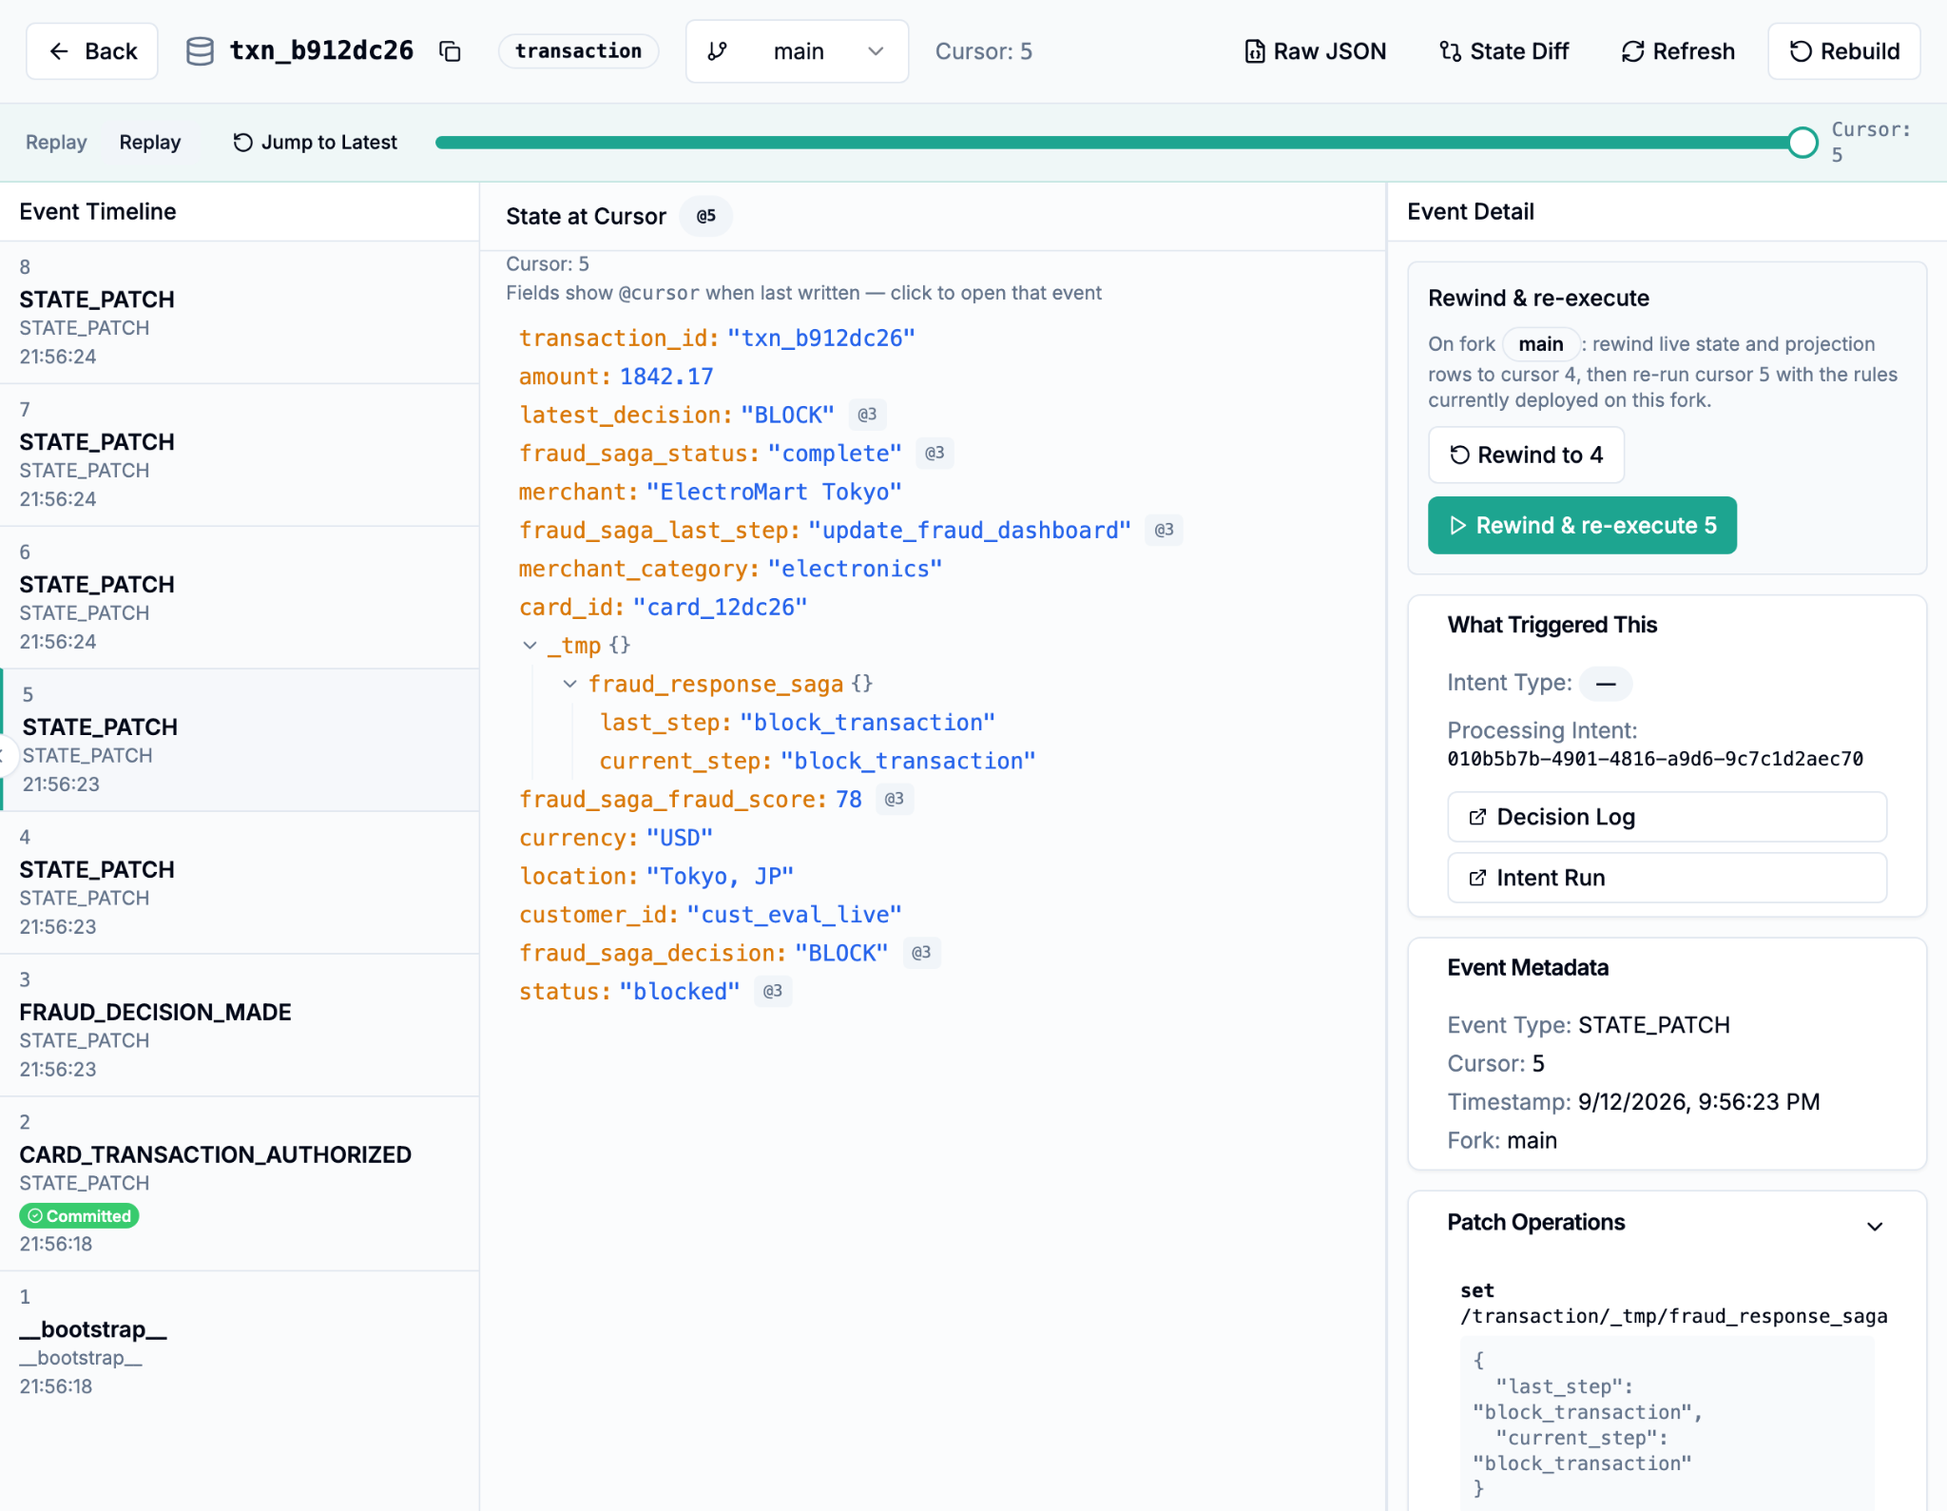Click Rewind to 4 button
The width and height of the screenshot is (1947, 1511).
[x=1526, y=455]
